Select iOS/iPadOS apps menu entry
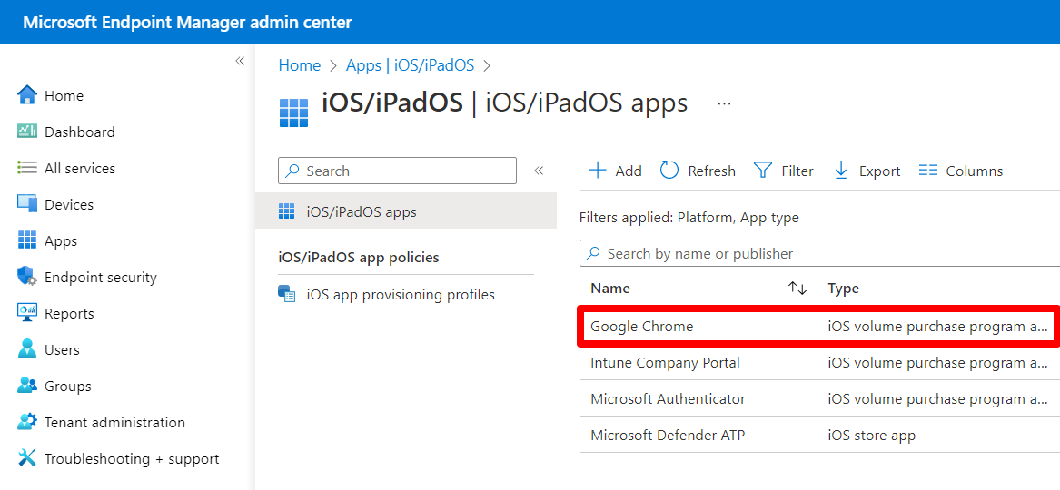 coord(406,212)
